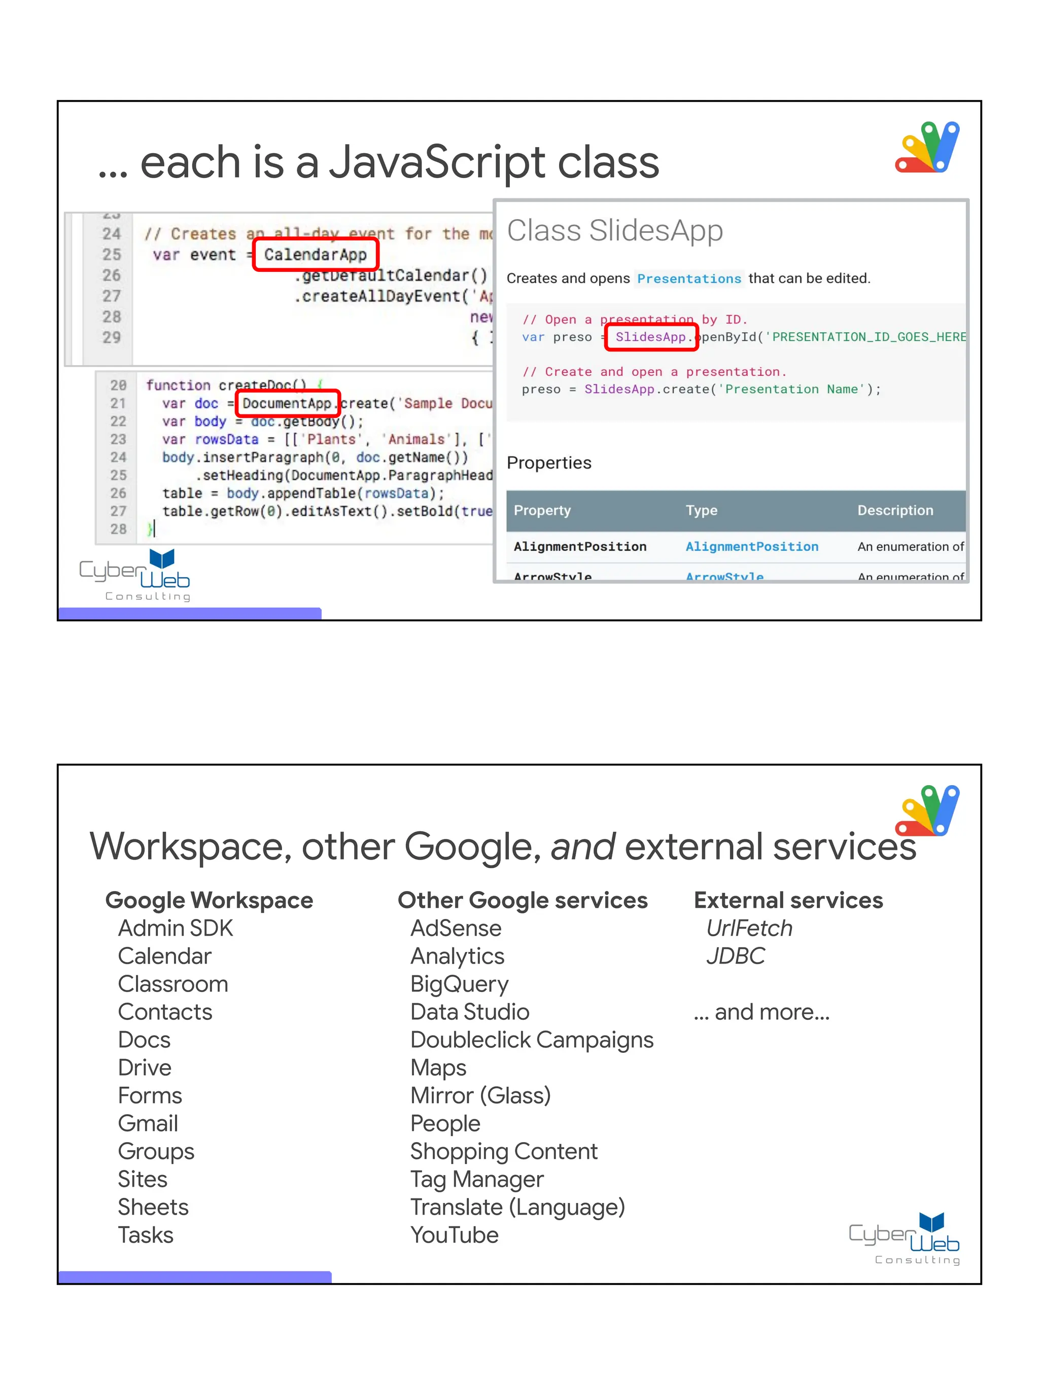The height and width of the screenshot is (1385, 1039).
Task: Click the purple progress bar on second slide
Action: tap(195, 1277)
